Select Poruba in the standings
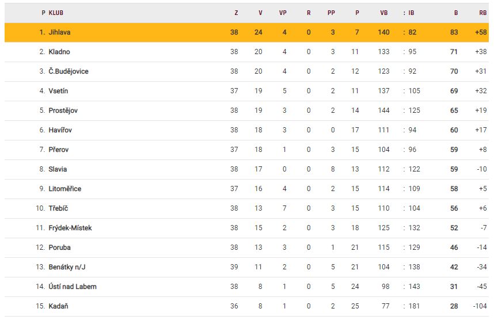Image resolution: width=494 pixels, height=320 pixels. pos(60,247)
